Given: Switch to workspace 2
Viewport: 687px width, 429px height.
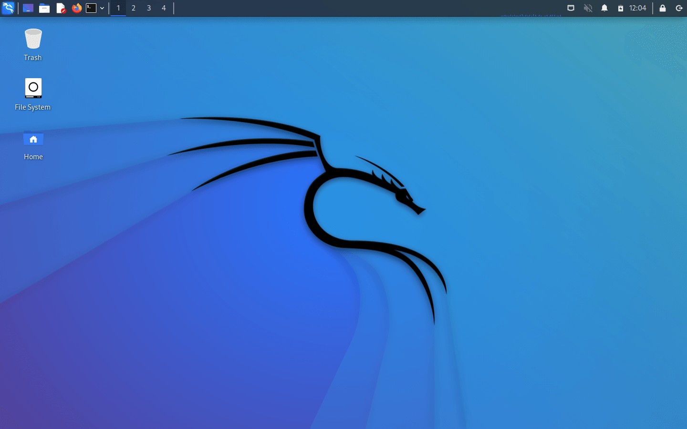Looking at the screenshot, I should 133,8.
